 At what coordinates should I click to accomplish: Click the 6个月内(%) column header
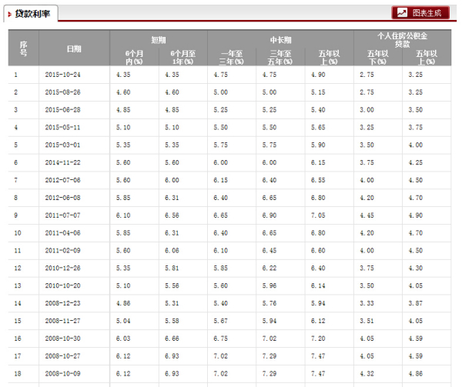coord(134,57)
